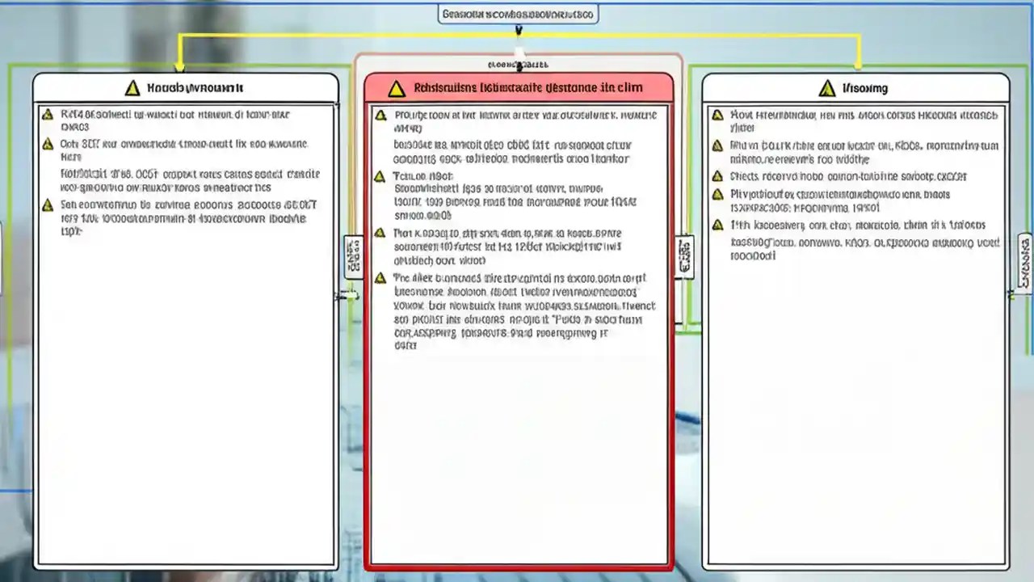Toggle the left panel's highlighted header bar
This screenshot has width=1034, height=582.
(x=186, y=88)
